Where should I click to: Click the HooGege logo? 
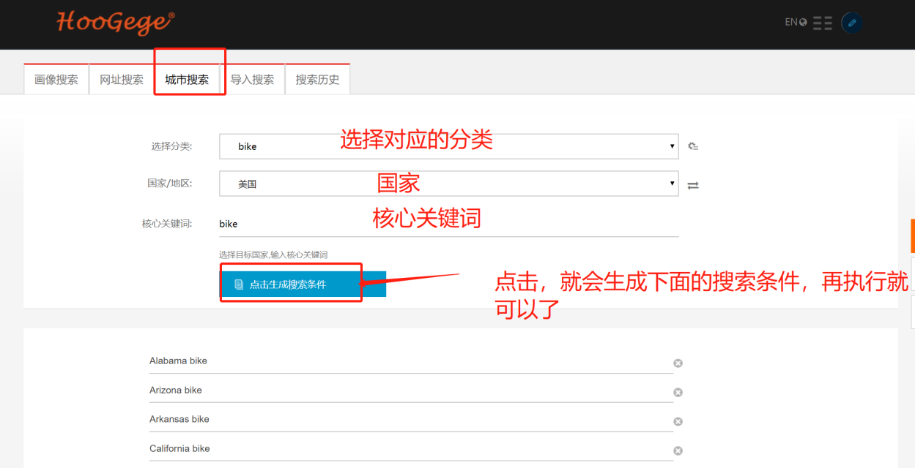[x=115, y=22]
